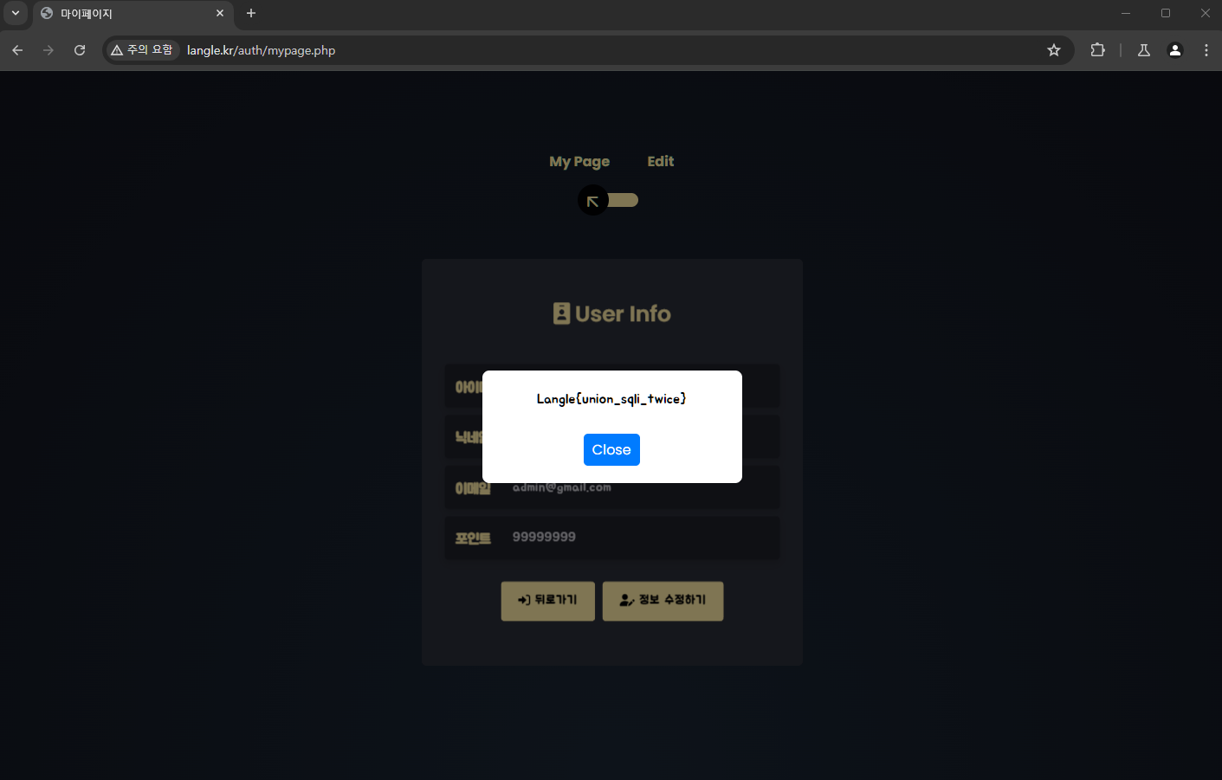Select the My Page tab label
The width and height of the screenshot is (1222, 780).
pyautogui.click(x=579, y=162)
